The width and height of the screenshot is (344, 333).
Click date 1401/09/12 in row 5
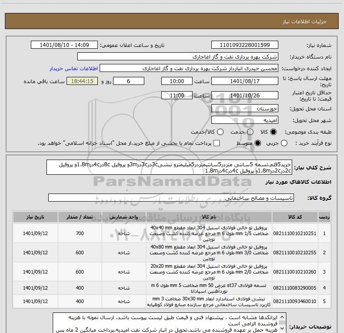pyautogui.click(x=35, y=301)
